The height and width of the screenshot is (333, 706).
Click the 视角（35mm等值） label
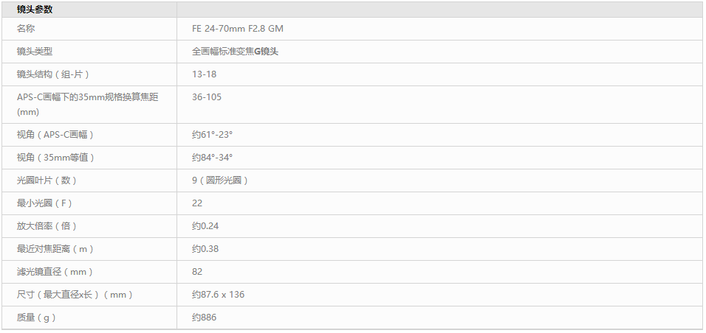pos(55,158)
